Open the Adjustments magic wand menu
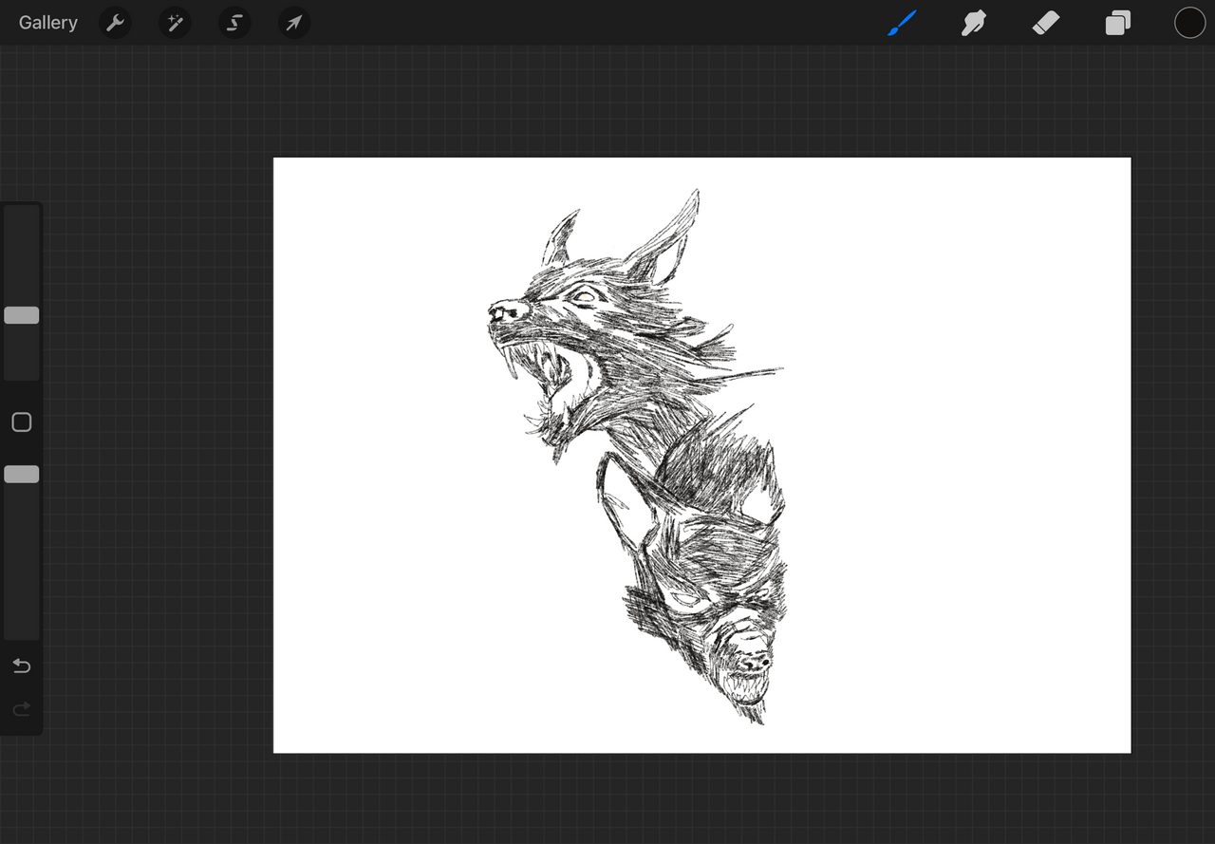 pos(175,23)
